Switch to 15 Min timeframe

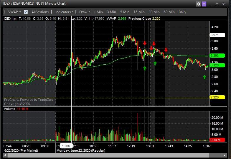[x=139, y=12]
